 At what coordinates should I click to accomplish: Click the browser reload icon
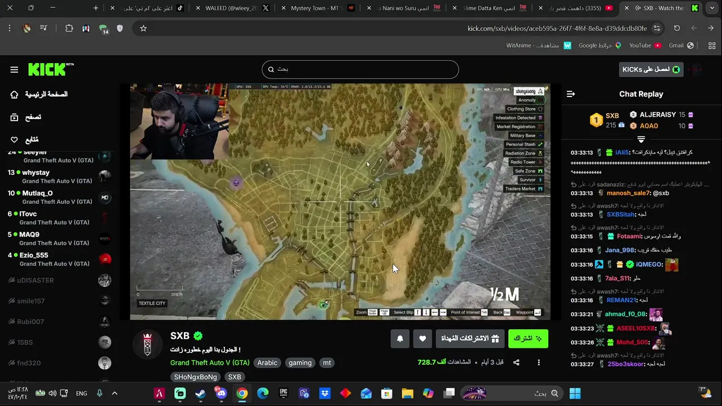point(677,28)
